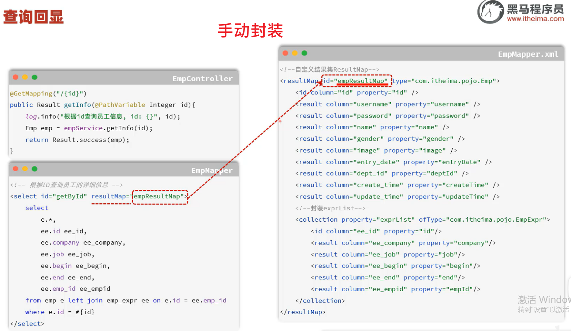
Task: Click the result column="gender" line
Action: tap(380, 139)
